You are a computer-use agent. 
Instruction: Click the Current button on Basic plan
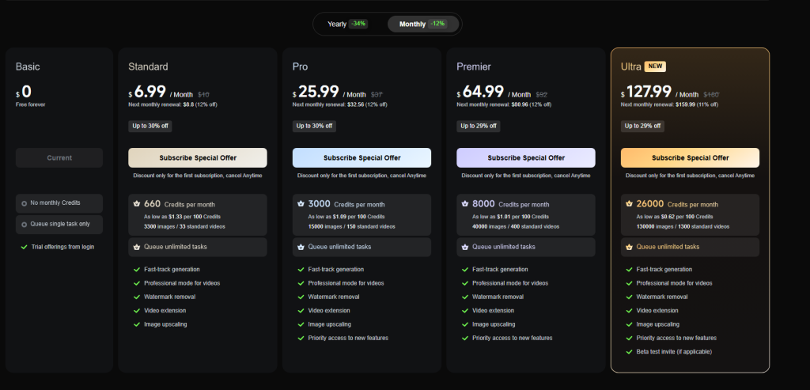(59, 157)
